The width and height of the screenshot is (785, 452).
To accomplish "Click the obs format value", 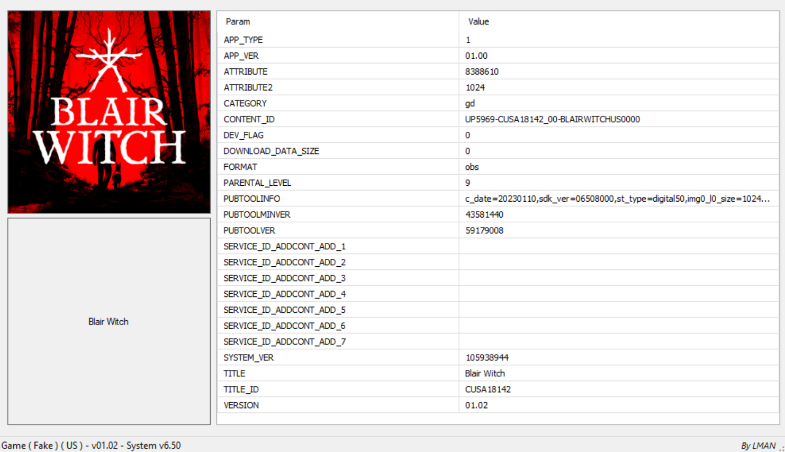I will click(x=472, y=167).
